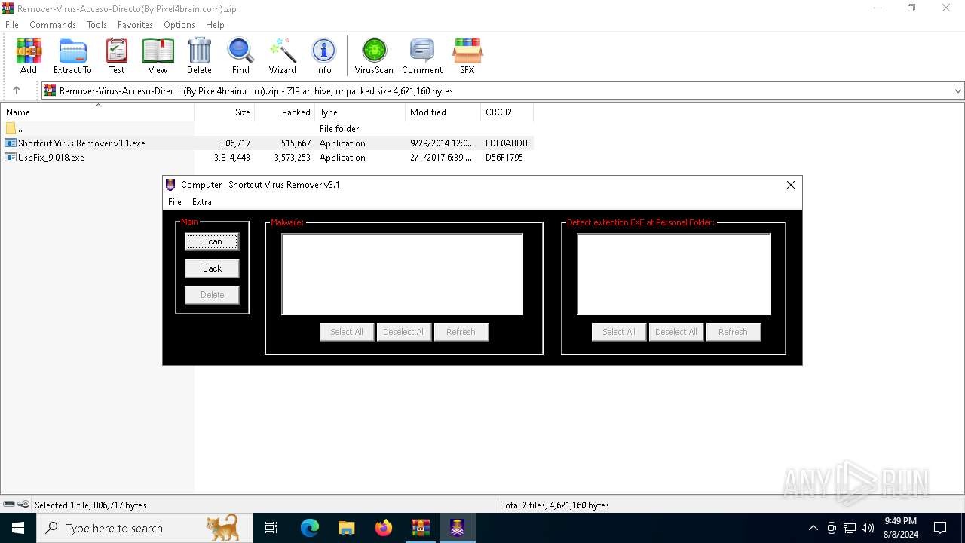Click the parent folder '..' icon
Screen dimensions: 965x543
pyautogui.click(x=11, y=128)
